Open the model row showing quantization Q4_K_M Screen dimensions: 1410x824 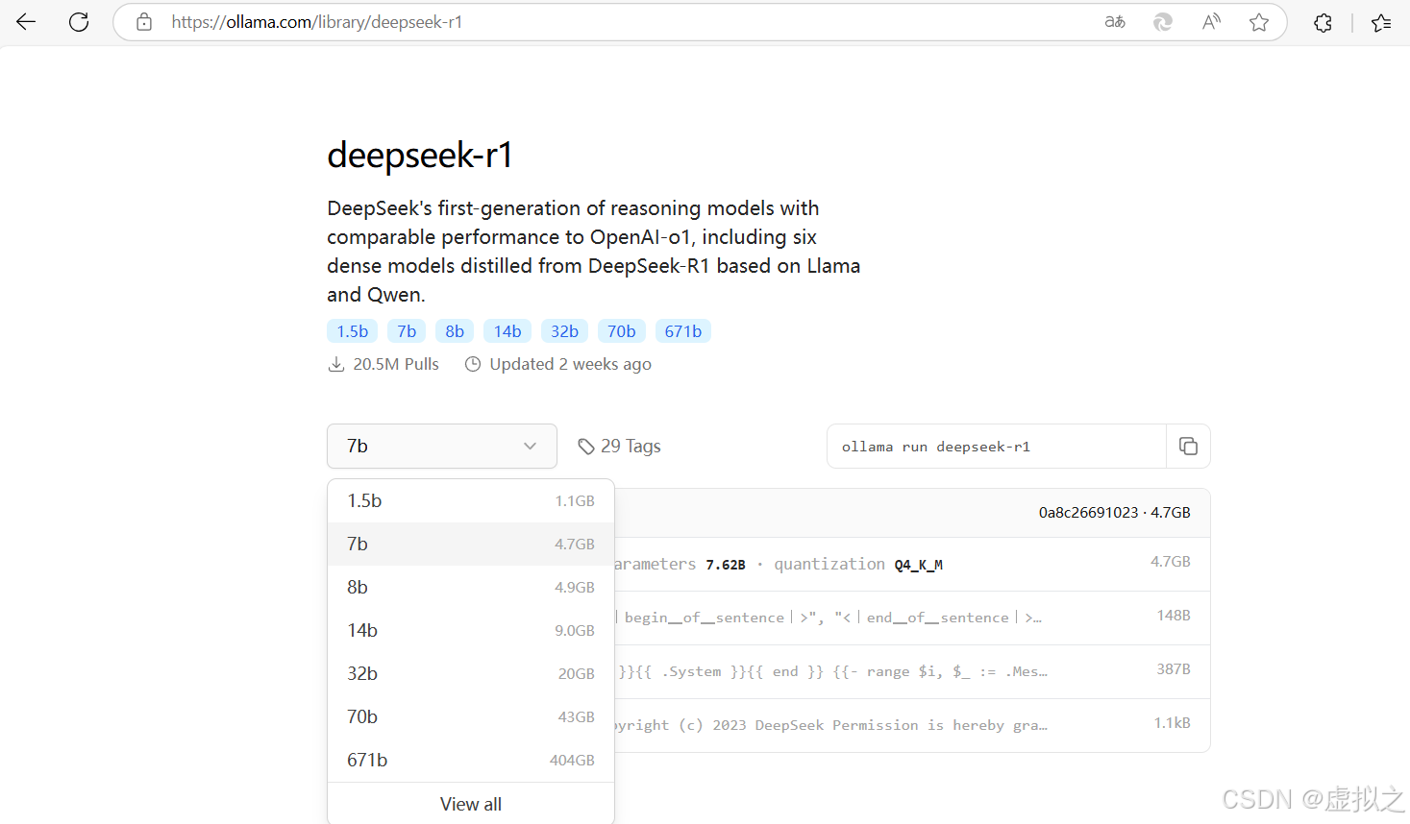click(911, 564)
